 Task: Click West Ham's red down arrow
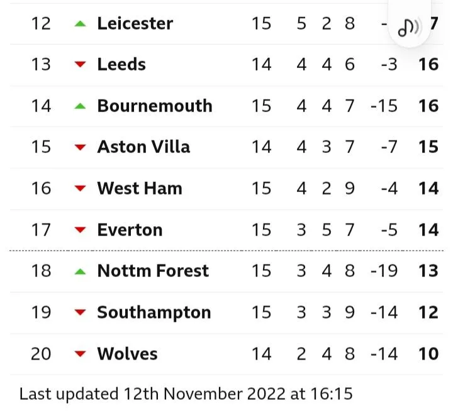coord(79,188)
